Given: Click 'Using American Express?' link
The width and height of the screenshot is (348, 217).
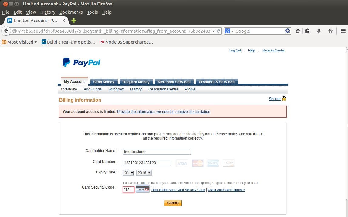Looking at the screenshot, I should [x=226, y=190].
